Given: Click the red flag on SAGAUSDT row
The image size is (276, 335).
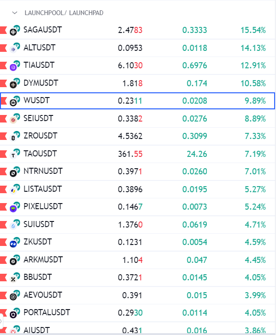Looking at the screenshot, I should pos(3,30).
